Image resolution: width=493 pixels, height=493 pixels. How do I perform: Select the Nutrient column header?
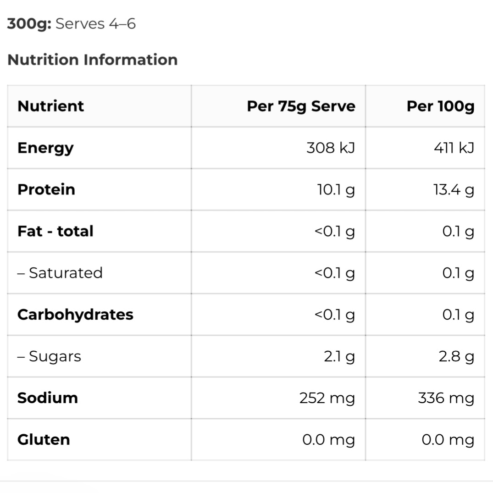click(x=50, y=106)
